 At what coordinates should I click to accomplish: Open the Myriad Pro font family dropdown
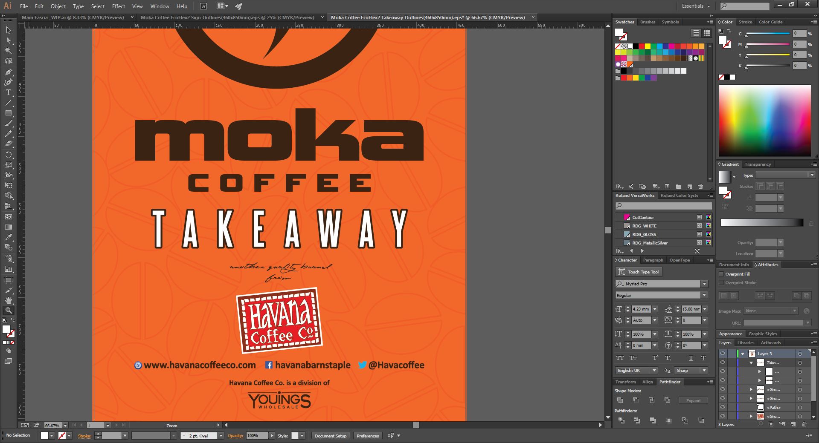tap(704, 284)
